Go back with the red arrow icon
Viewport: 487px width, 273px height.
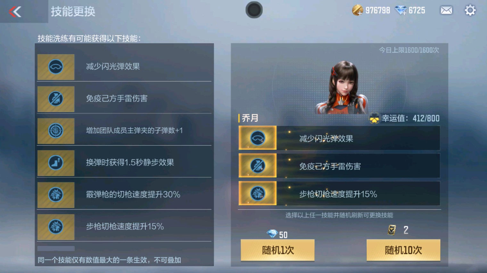click(15, 12)
